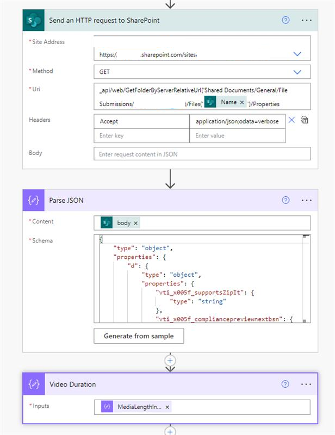
Task: Open the Parse JSON ellipsis menu
Action: click(x=306, y=200)
